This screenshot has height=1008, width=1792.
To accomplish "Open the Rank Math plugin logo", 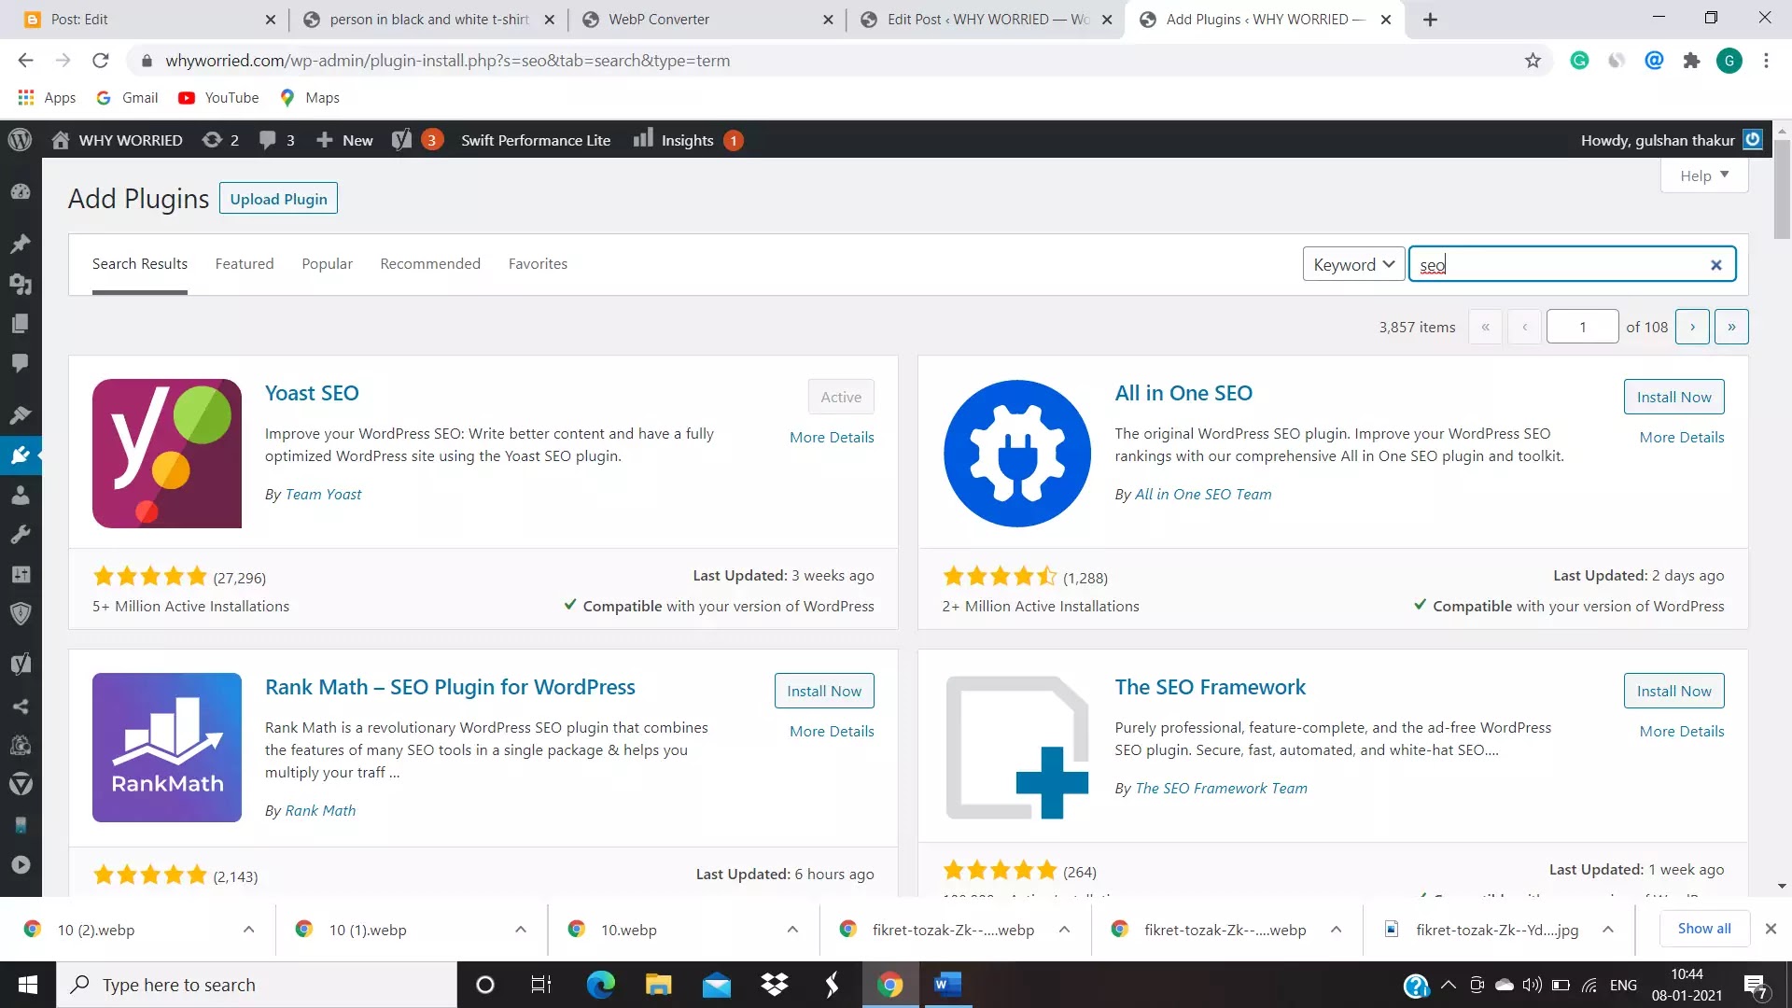I will coord(167,748).
